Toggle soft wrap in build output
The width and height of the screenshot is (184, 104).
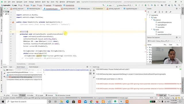coord(90,70)
